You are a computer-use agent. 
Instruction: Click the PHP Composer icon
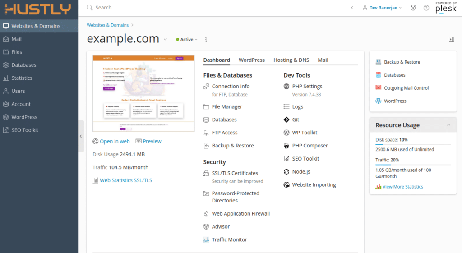[x=286, y=146]
